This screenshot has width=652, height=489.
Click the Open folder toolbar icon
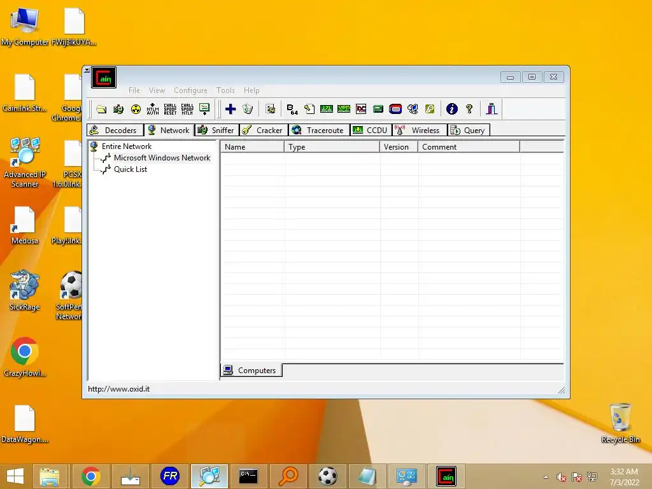(x=101, y=109)
